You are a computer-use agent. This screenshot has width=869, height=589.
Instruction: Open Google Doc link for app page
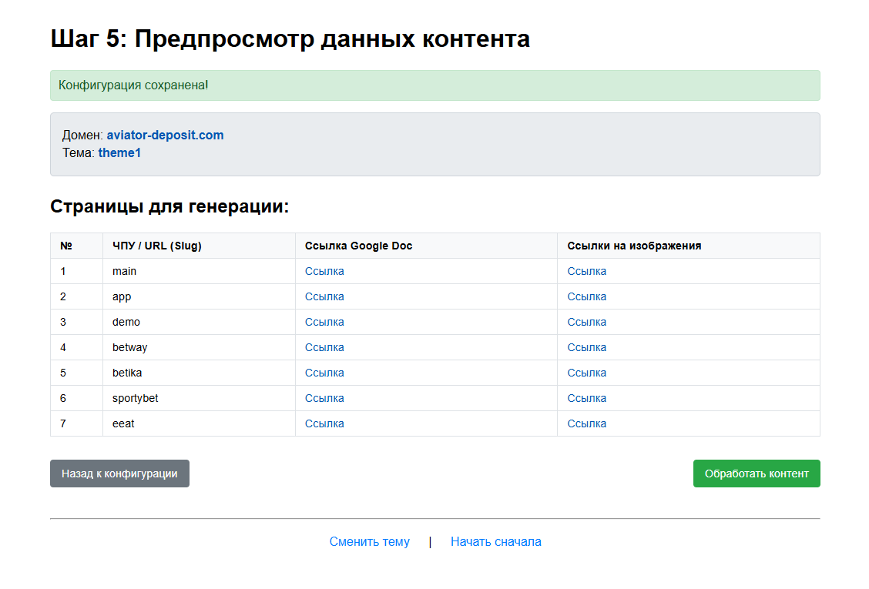point(324,296)
